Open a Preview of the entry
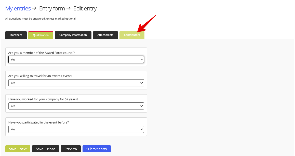 [71, 149]
